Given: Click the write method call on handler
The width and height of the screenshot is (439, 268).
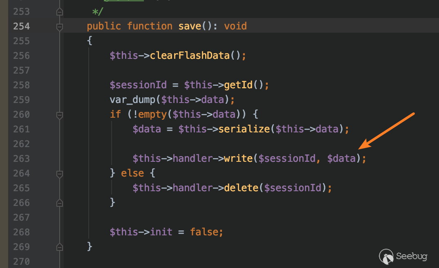Looking at the screenshot, I should [x=238, y=159].
